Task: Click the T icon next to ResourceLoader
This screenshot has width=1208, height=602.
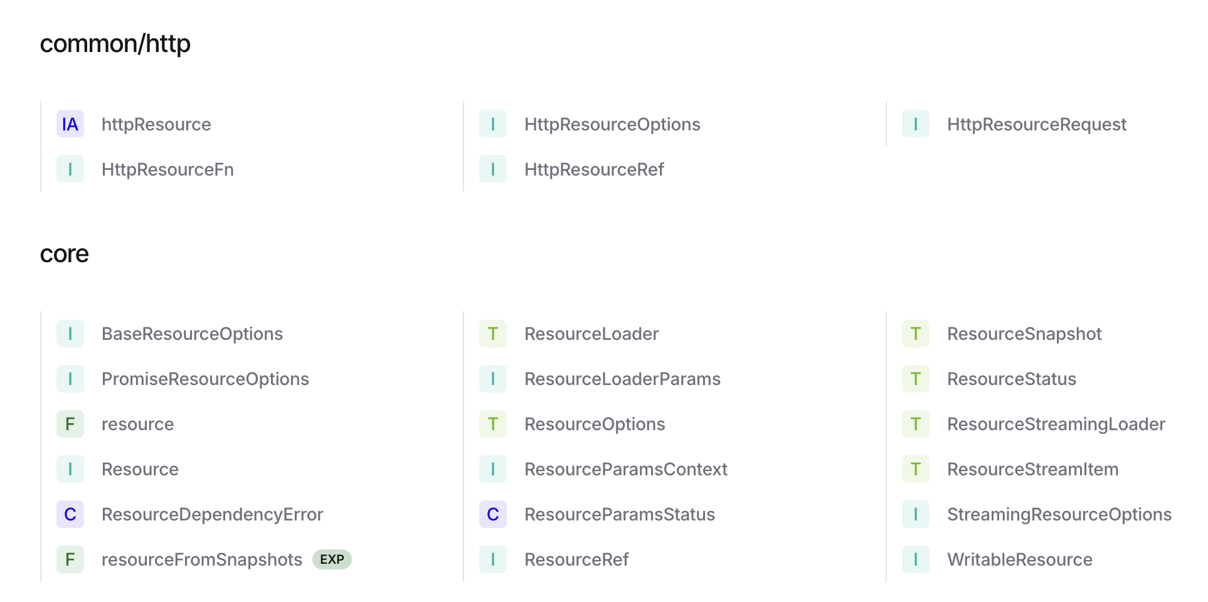Action: (493, 334)
